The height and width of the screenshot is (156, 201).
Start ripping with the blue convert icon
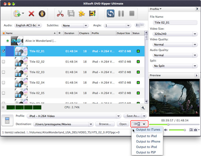click(111, 14)
